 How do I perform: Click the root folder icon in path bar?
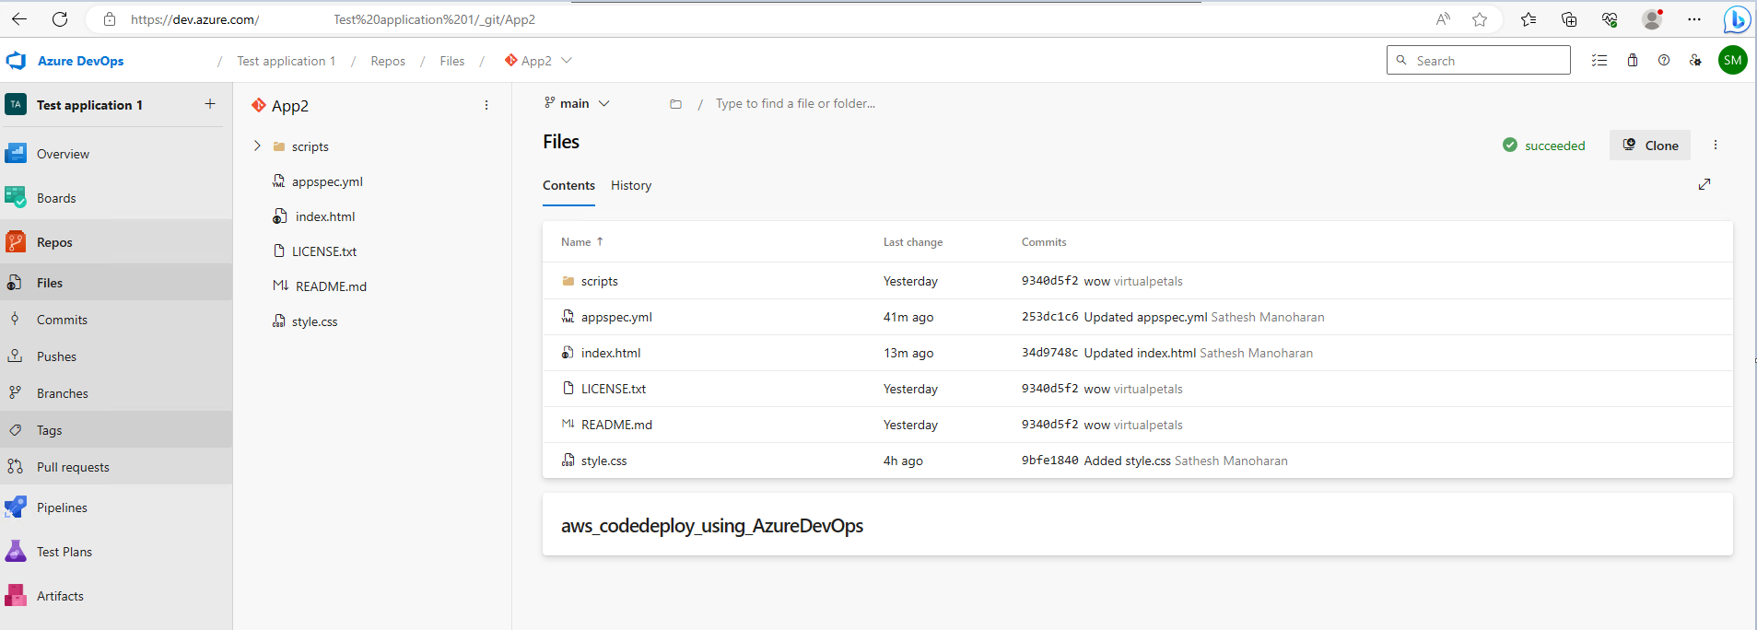(x=675, y=104)
